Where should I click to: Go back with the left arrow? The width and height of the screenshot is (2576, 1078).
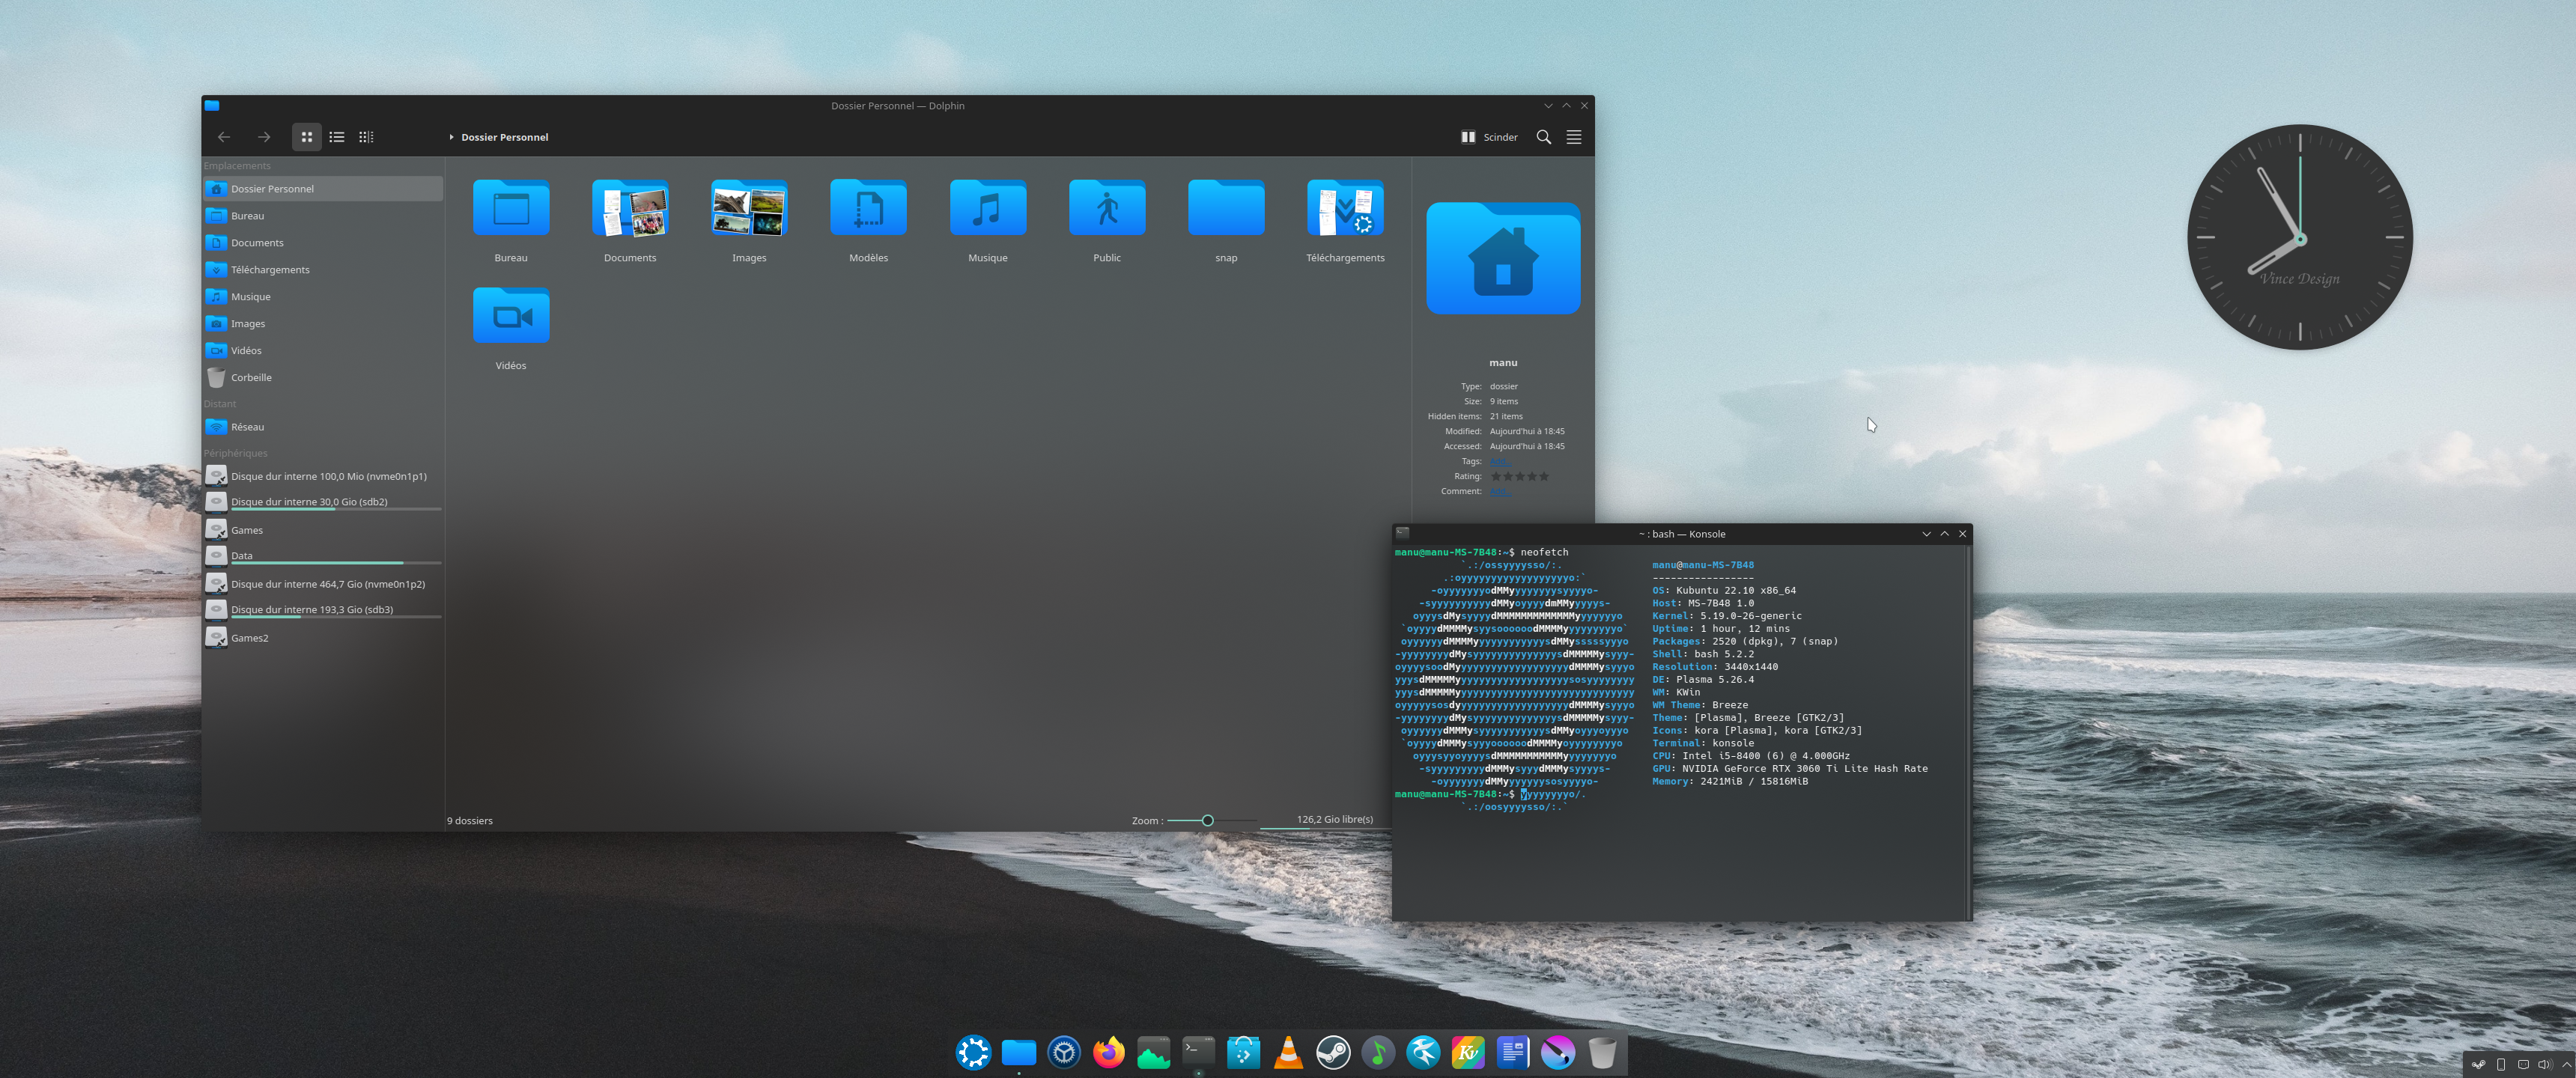point(224,137)
